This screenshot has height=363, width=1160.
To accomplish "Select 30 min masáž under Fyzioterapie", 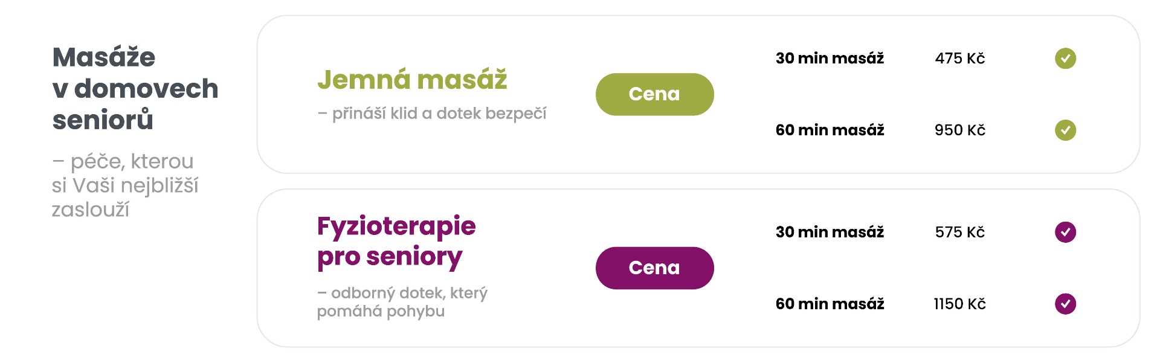I will pos(830,232).
